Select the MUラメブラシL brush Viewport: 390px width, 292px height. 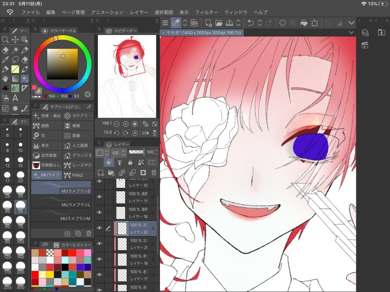pyautogui.click(x=61, y=201)
